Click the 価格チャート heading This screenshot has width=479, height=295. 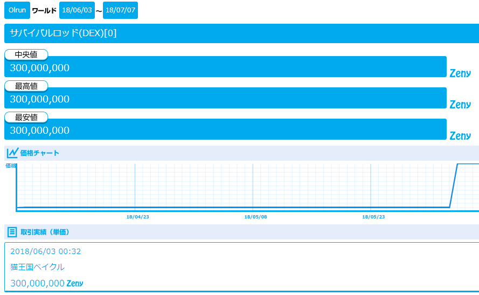click(x=40, y=153)
